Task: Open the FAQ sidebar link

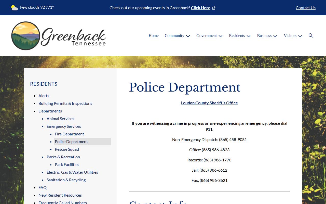Action: [x=43, y=187]
